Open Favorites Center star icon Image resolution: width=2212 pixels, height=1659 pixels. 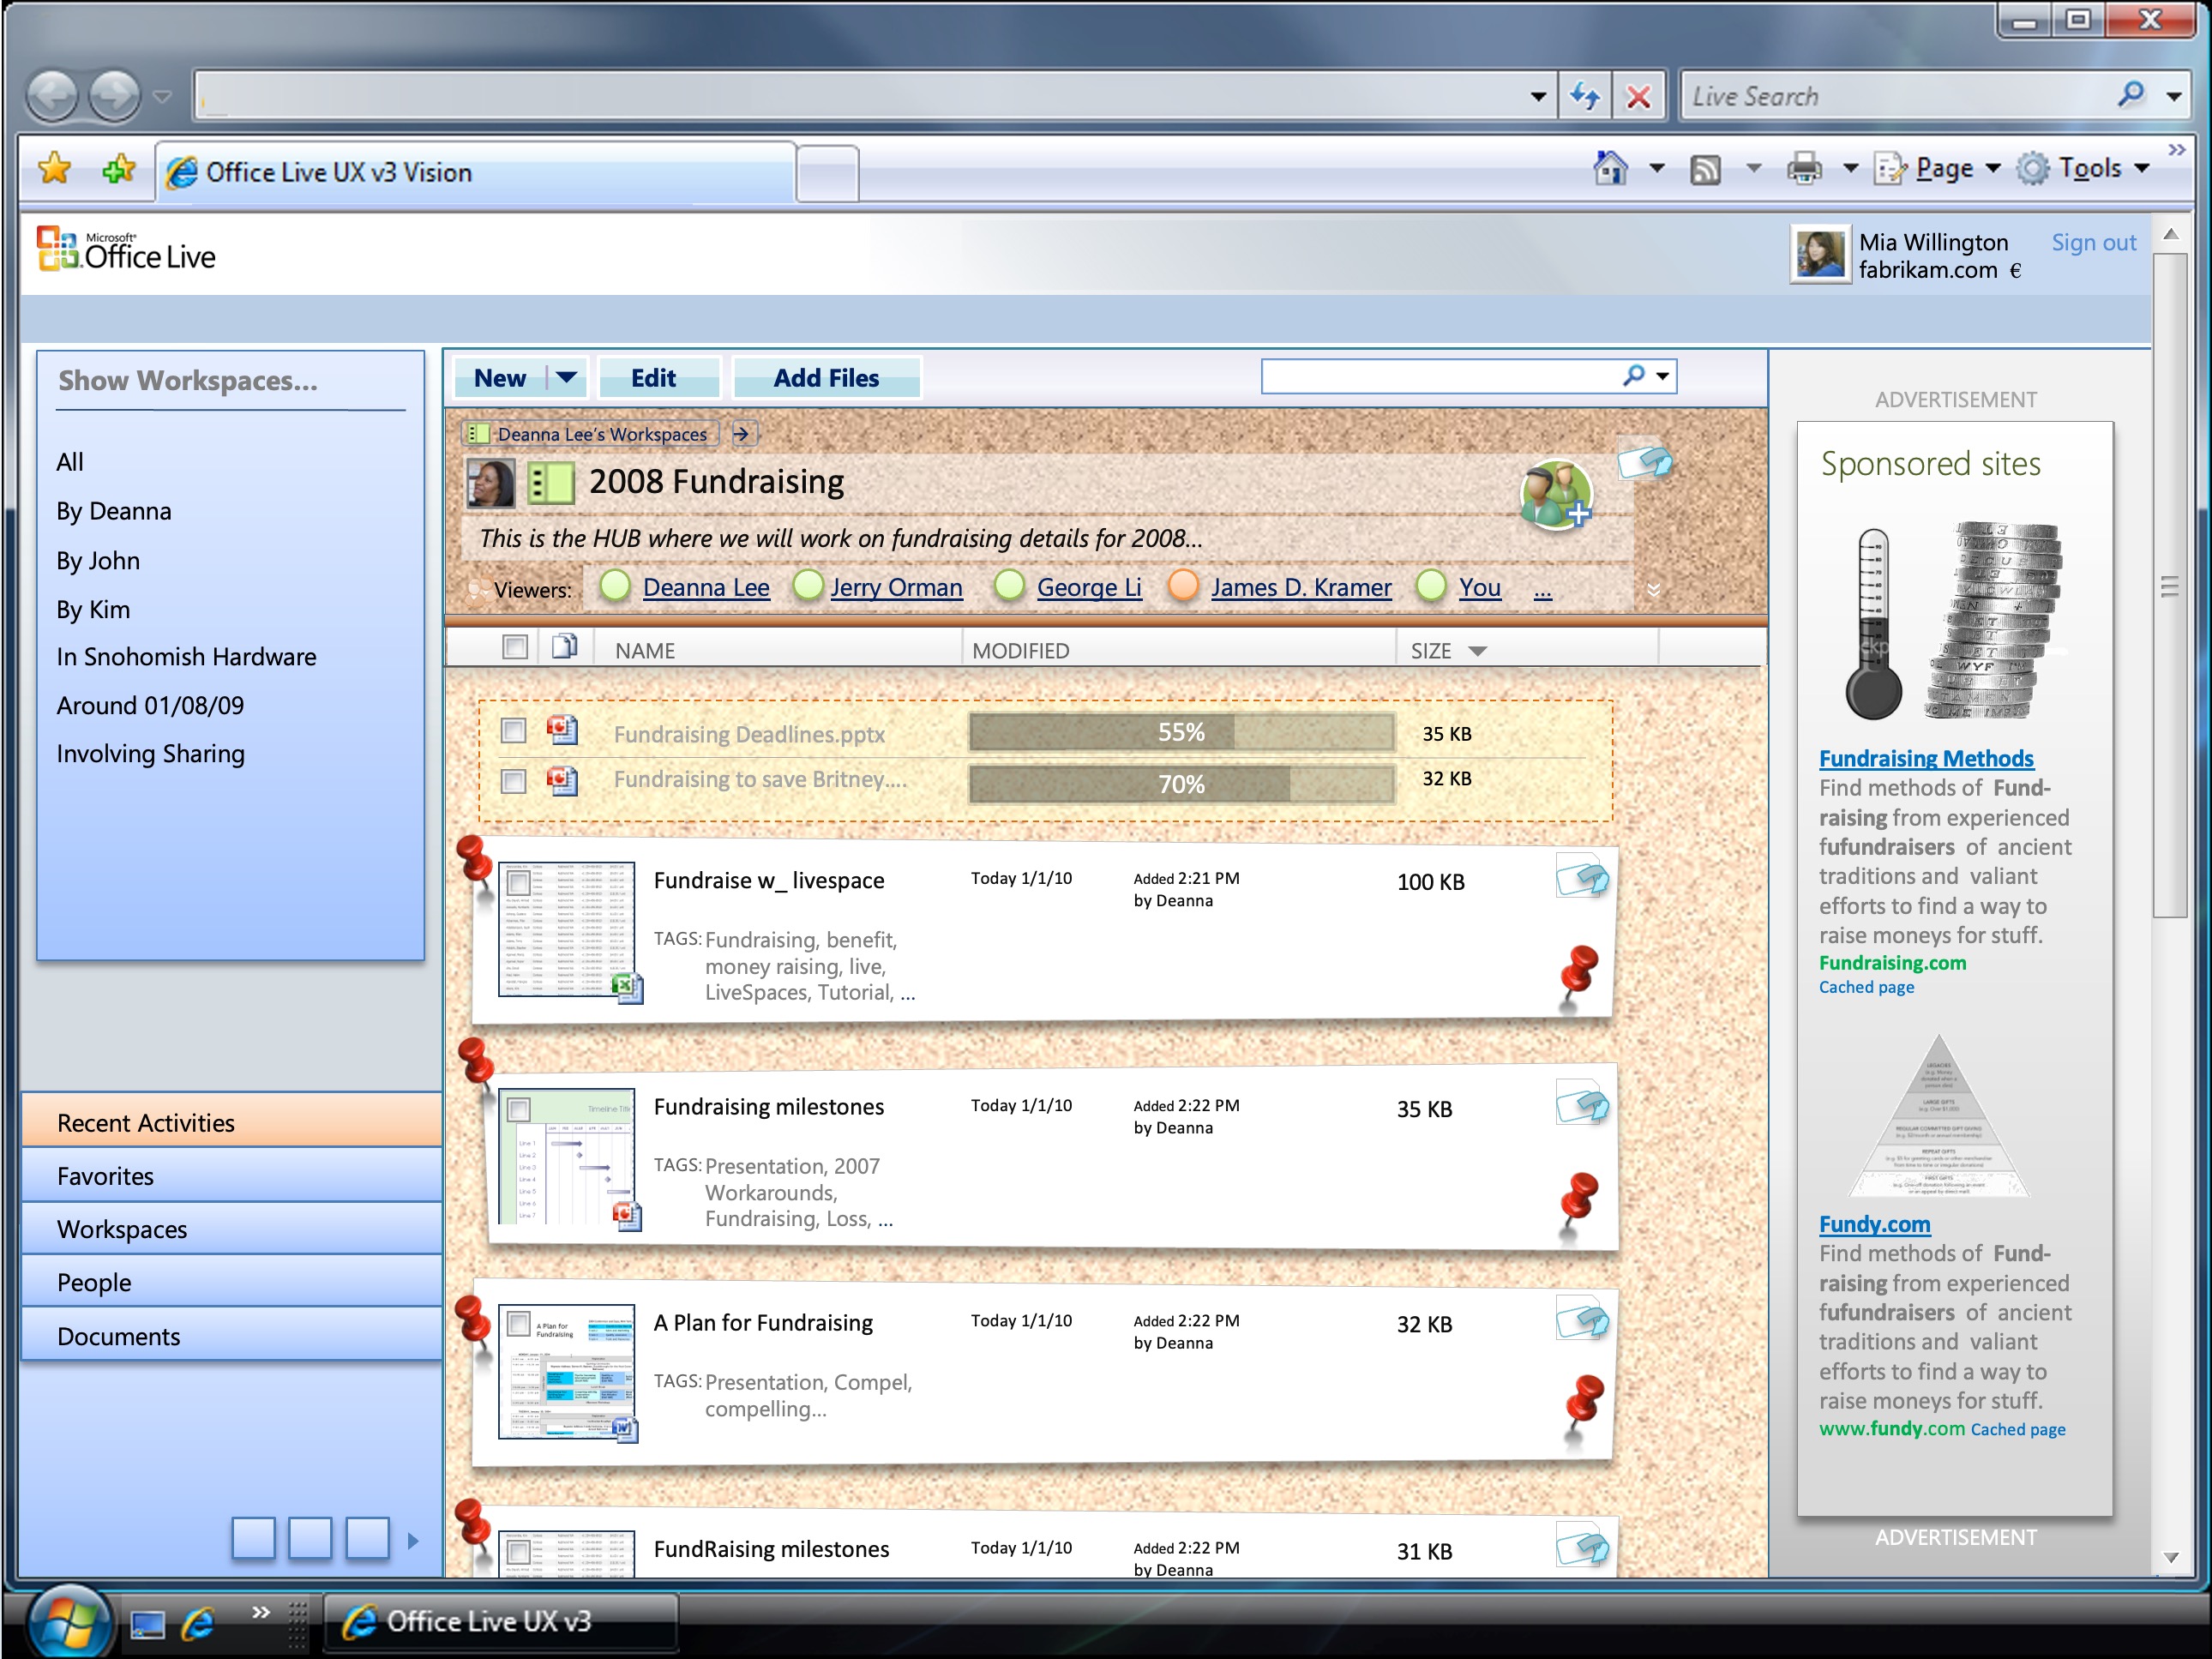point(55,168)
